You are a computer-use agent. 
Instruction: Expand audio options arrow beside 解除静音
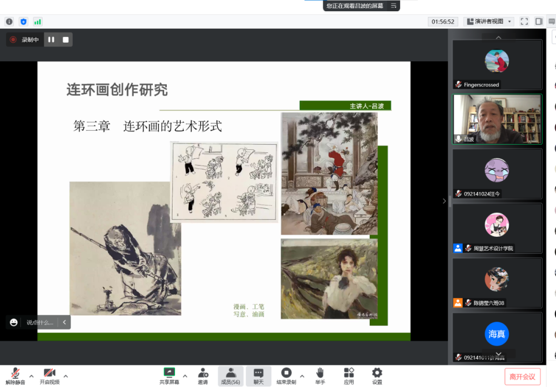[x=31, y=376]
